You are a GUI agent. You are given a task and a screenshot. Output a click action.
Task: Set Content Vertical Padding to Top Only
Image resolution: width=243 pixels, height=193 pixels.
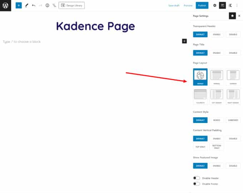[200, 147]
